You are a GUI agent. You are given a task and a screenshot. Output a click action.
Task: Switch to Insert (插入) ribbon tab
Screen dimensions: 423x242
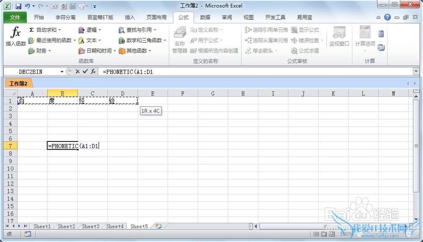pyautogui.click(x=129, y=17)
